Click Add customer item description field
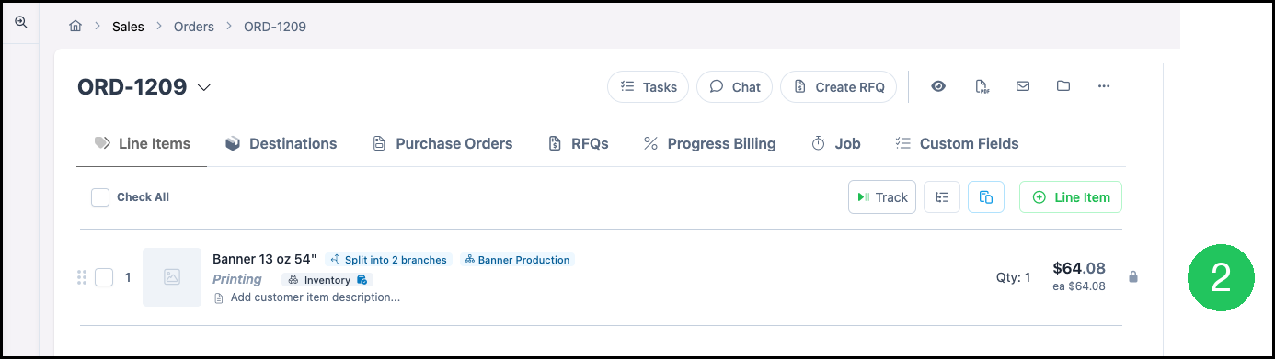 (x=315, y=297)
